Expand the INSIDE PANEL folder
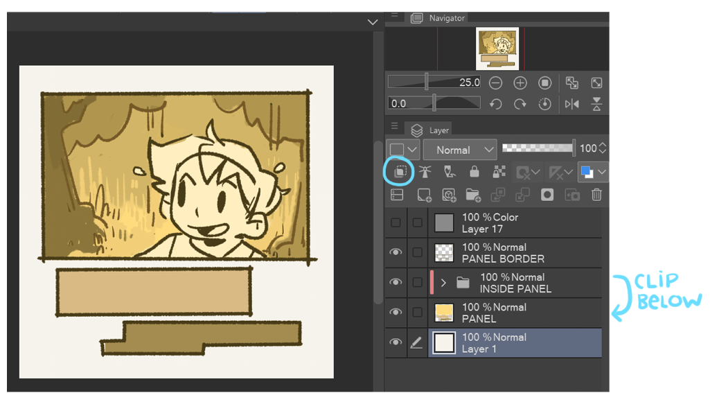The image size is (719, 402). [x=443, y=283]
